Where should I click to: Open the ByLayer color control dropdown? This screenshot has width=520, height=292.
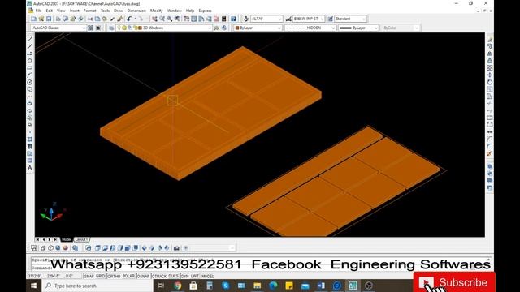258,28
